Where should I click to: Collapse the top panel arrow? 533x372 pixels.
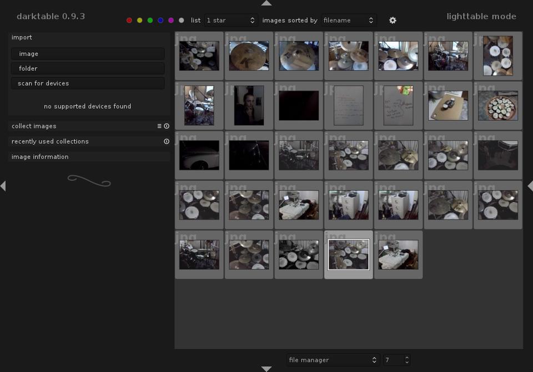click(x=266, y=3)
